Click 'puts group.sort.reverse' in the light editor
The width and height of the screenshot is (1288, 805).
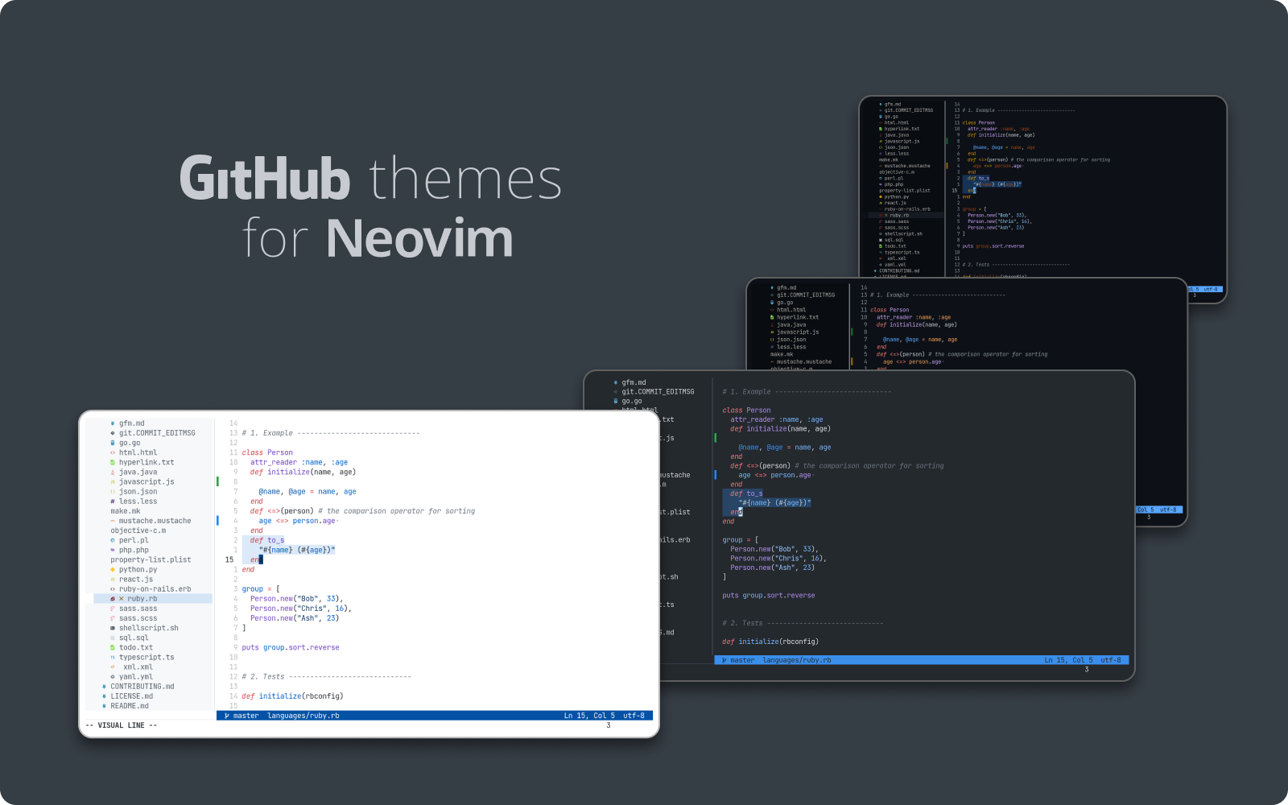point(291,647)
